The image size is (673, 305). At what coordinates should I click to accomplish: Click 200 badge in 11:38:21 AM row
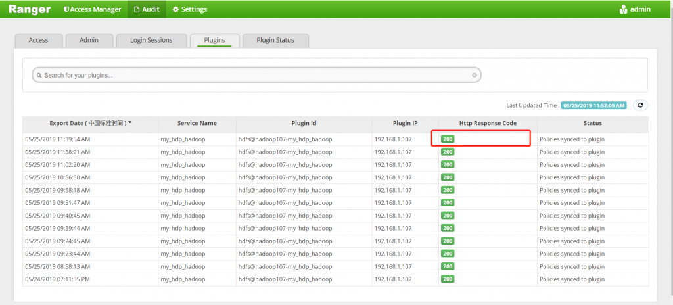click(448, 152)
